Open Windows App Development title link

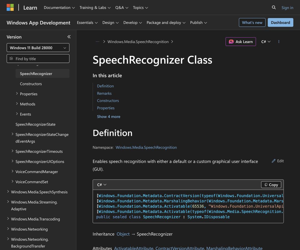(x=38, y=22)
